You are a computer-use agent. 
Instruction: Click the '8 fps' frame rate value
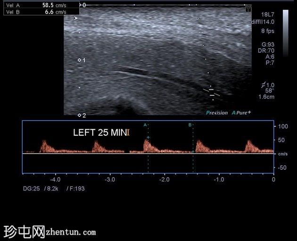click(268, 31)
